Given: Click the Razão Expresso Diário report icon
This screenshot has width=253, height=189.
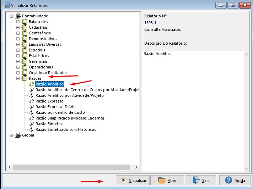Looking at the screenshot, I should pos(32,107).
